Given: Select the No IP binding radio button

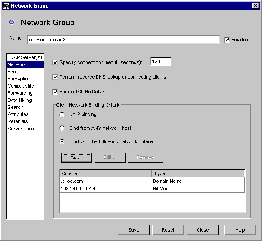Looking at the screenshot, I should tap(62, 115).
